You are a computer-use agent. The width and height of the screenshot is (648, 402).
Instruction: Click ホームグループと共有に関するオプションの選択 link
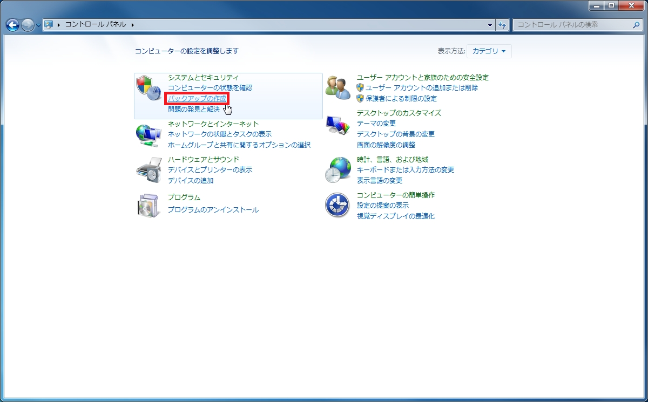click(239, 145)
